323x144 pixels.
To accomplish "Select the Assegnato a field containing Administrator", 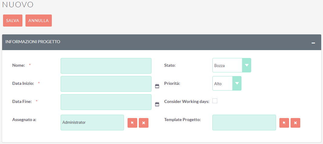I will [92, 123].
